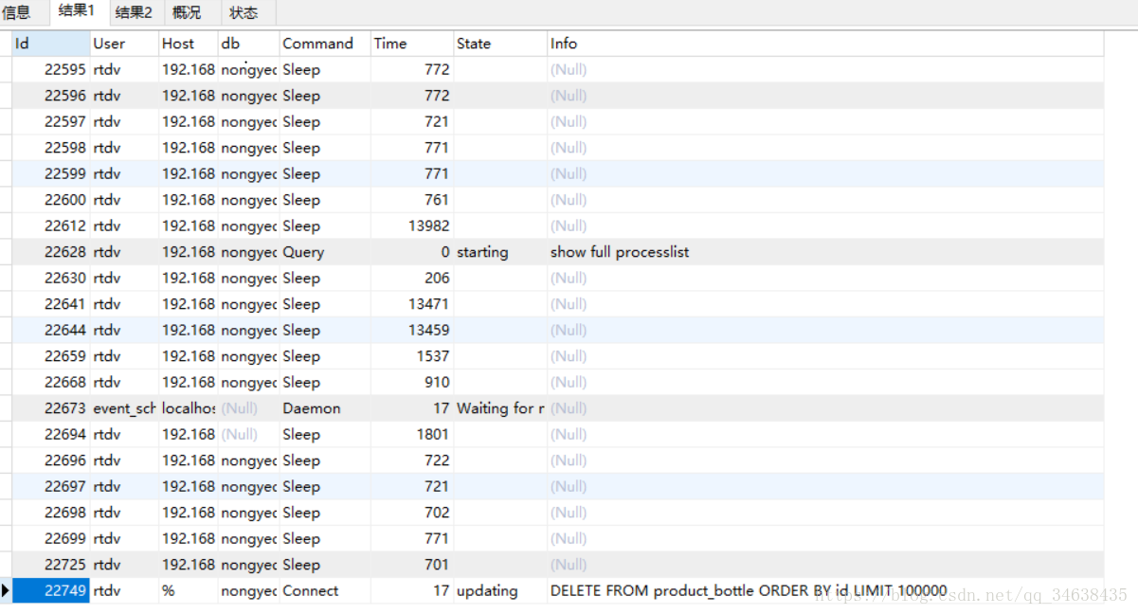
Task: Select Id cell 22697
Action: click(51, 486)
